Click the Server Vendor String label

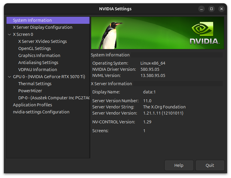pos(113,107)
